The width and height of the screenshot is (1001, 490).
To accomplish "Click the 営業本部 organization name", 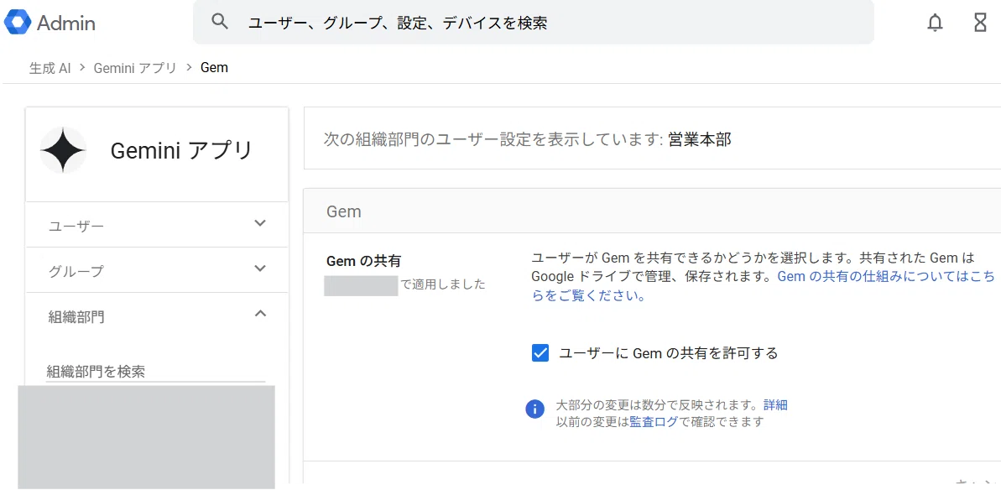I will click(700, 140).
